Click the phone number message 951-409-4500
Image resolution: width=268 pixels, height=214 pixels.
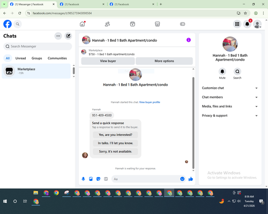[x=102, y=116]
